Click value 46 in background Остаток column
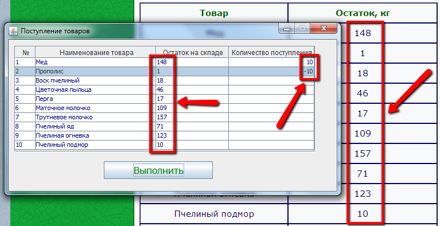The image size is (440, 226). (363, 93)
